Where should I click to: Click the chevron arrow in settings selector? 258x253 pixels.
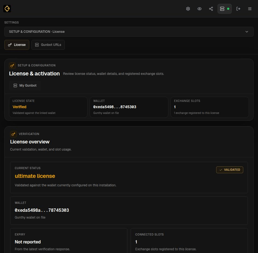(247, 32)
